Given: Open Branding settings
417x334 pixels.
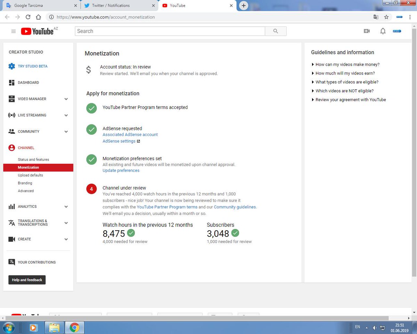Looking at the screenshot, I should [25, 183].
